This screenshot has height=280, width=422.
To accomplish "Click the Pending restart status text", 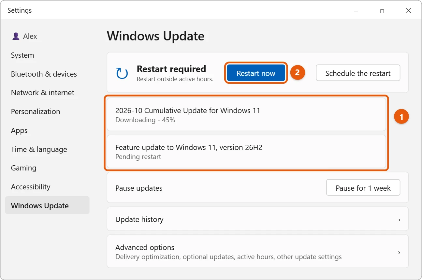I will [138, 157].
